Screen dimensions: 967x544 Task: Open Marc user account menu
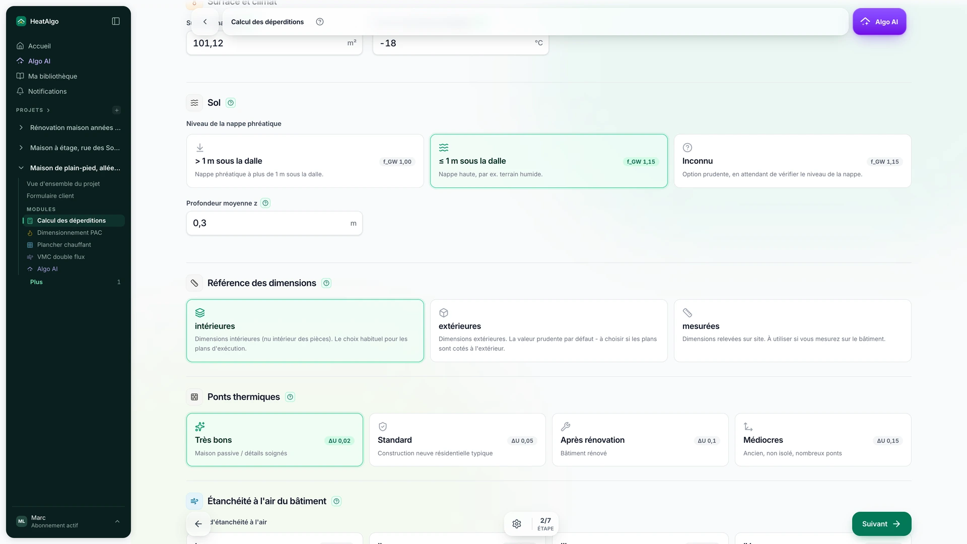[68, 522]
